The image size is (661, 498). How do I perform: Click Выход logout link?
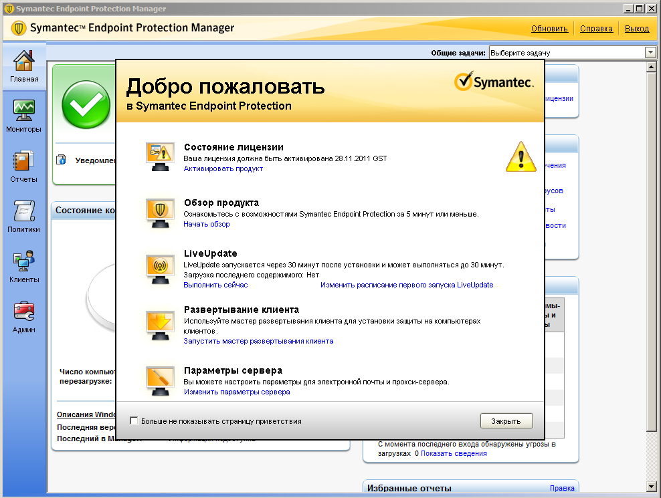[x=636, y=29]
